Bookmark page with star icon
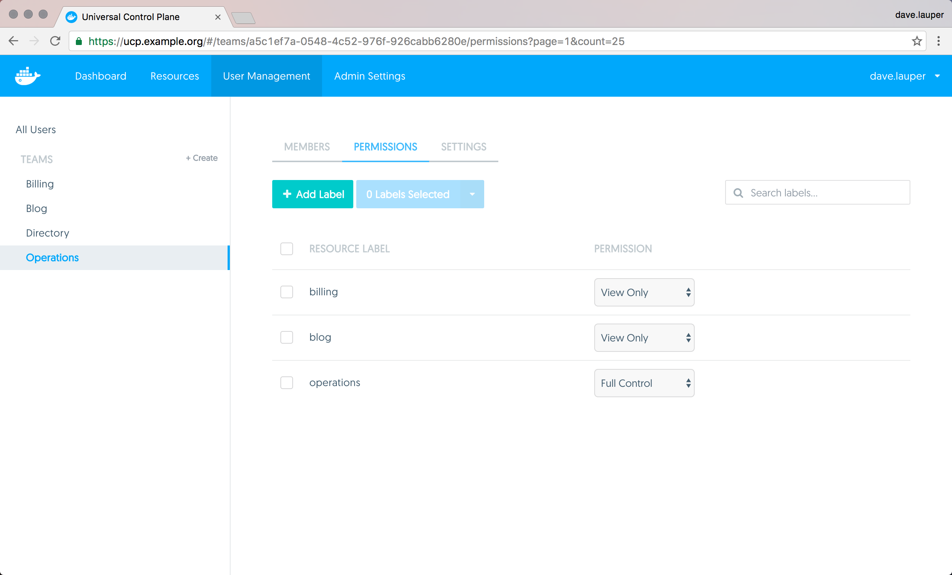The image size is (952, 575). 916,41
